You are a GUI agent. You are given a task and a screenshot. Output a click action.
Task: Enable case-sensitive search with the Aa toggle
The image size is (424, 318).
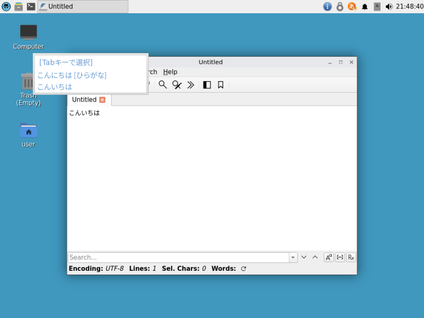pos(328,257)
